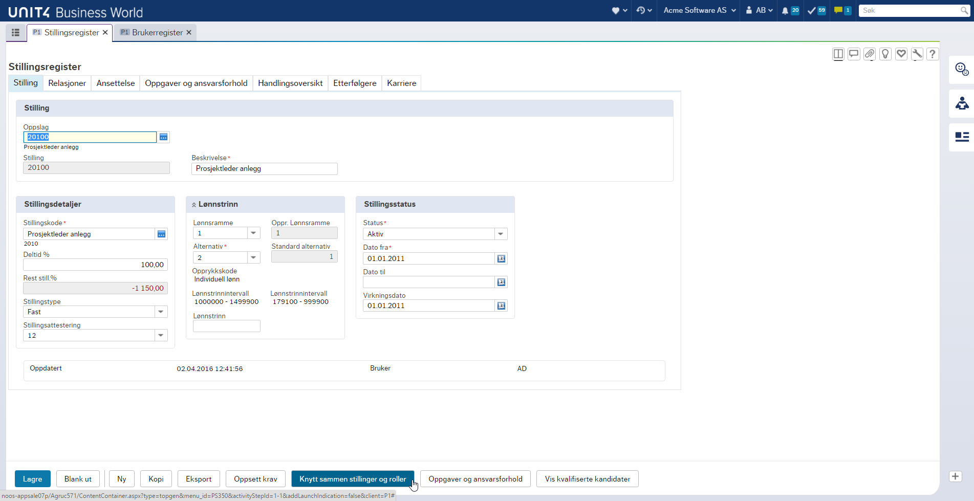Open Oppgaver og ansvarsforhold tab
The width and height of the screenshot is (974, 501).
[196, 83]
